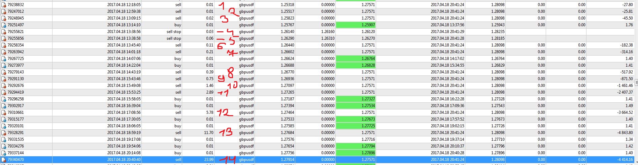Select the loss value -314.16
Image resolution: width=638 pixels, height=165 pixels.
tap(627, 52)
